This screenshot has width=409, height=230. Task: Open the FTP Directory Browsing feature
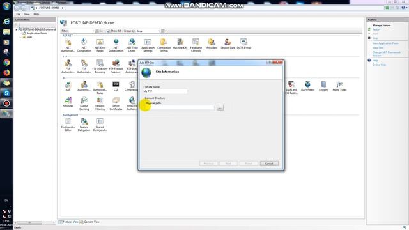pyautogui.click(x=100, y=66)
